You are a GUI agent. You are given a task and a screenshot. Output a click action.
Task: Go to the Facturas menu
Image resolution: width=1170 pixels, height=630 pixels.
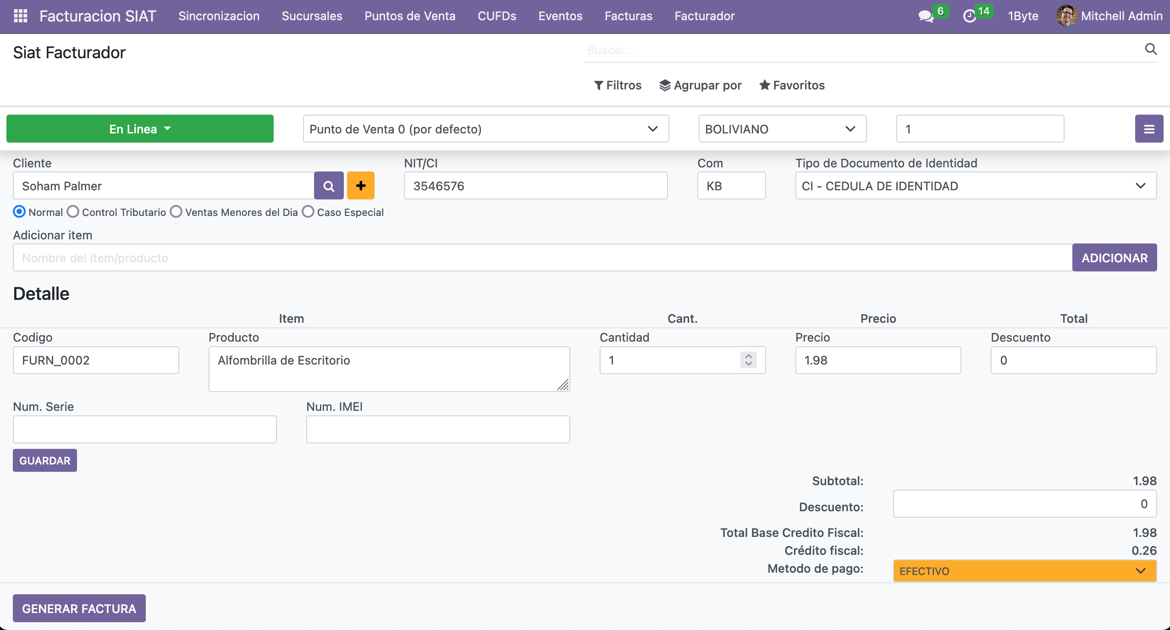tap(628, 16)
